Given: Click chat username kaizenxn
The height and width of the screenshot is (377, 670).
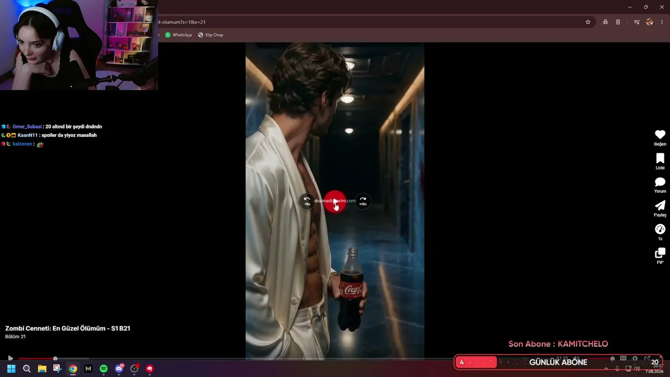Looking at the screenshot, I should [23, 144].
